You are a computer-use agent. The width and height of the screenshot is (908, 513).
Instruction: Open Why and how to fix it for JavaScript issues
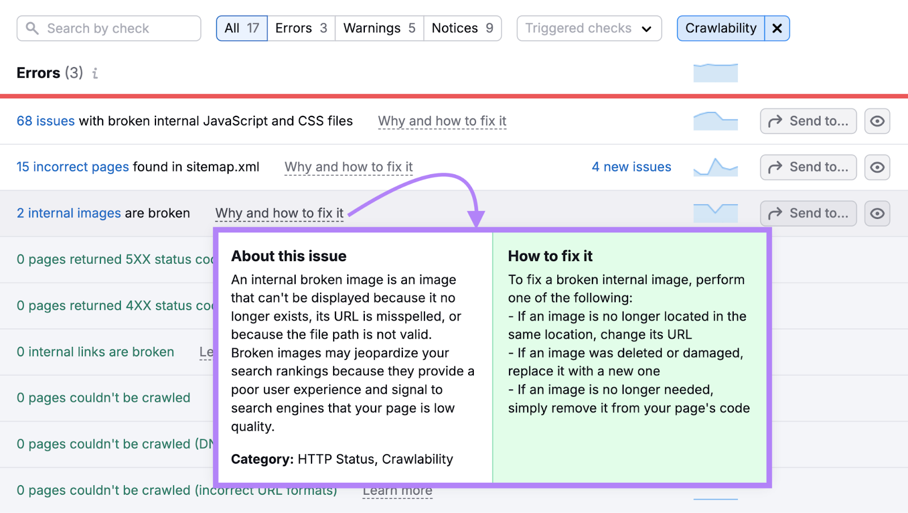coord(442,121)
